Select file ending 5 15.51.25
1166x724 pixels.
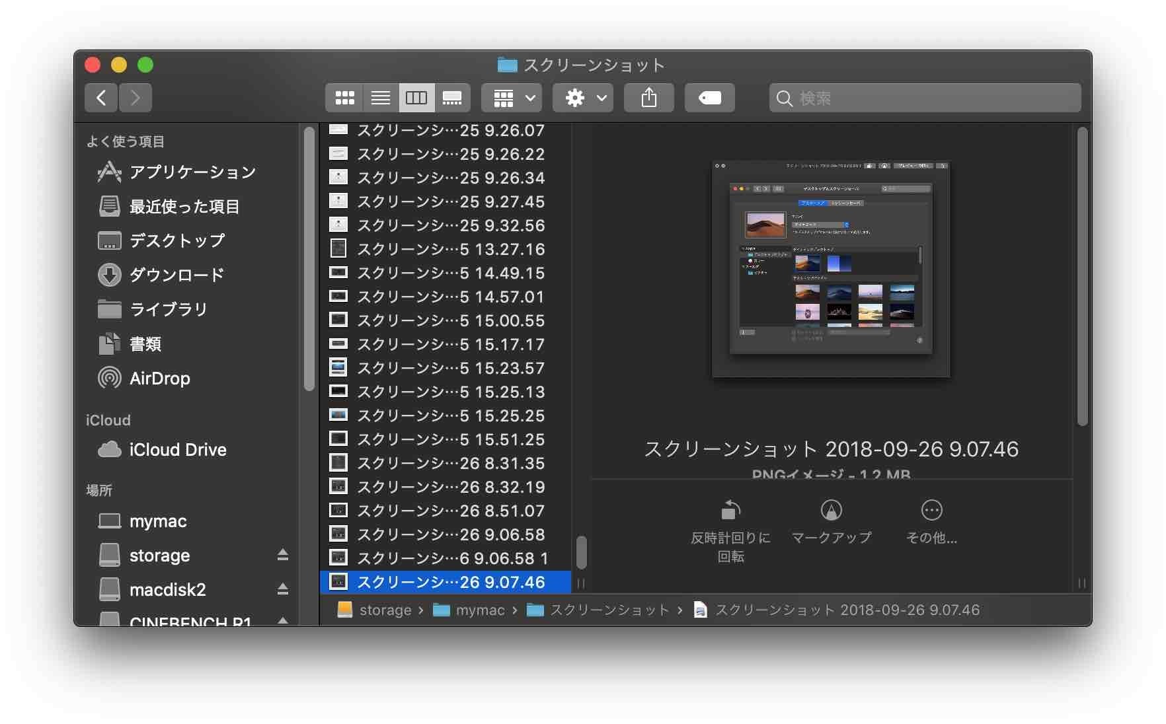point(446,439)
